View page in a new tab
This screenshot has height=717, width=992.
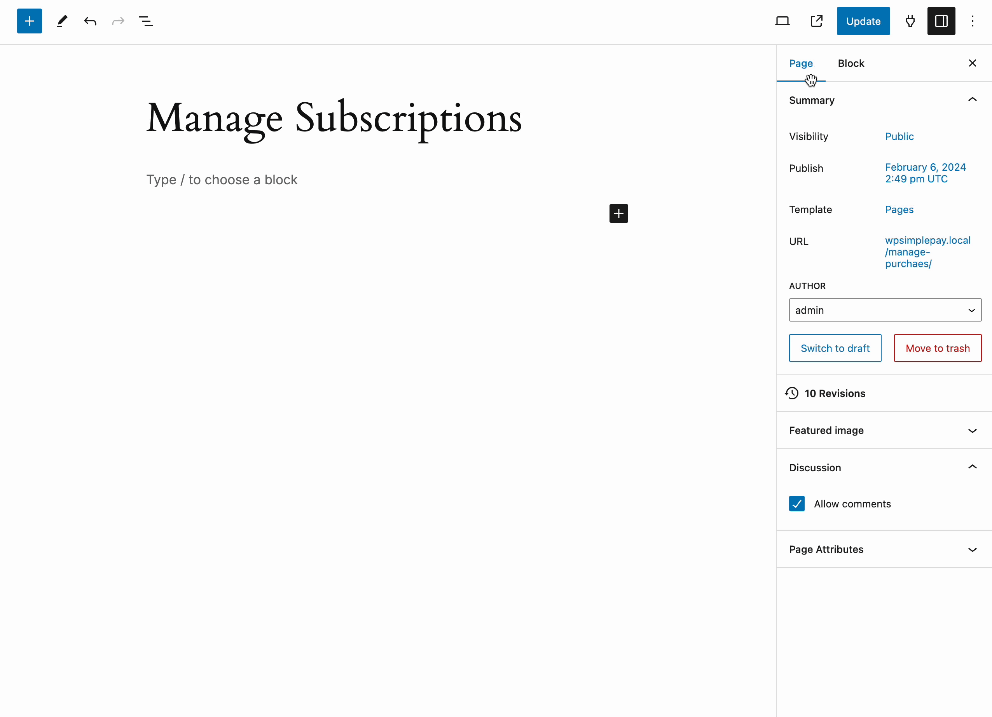(x=816, y=21)
